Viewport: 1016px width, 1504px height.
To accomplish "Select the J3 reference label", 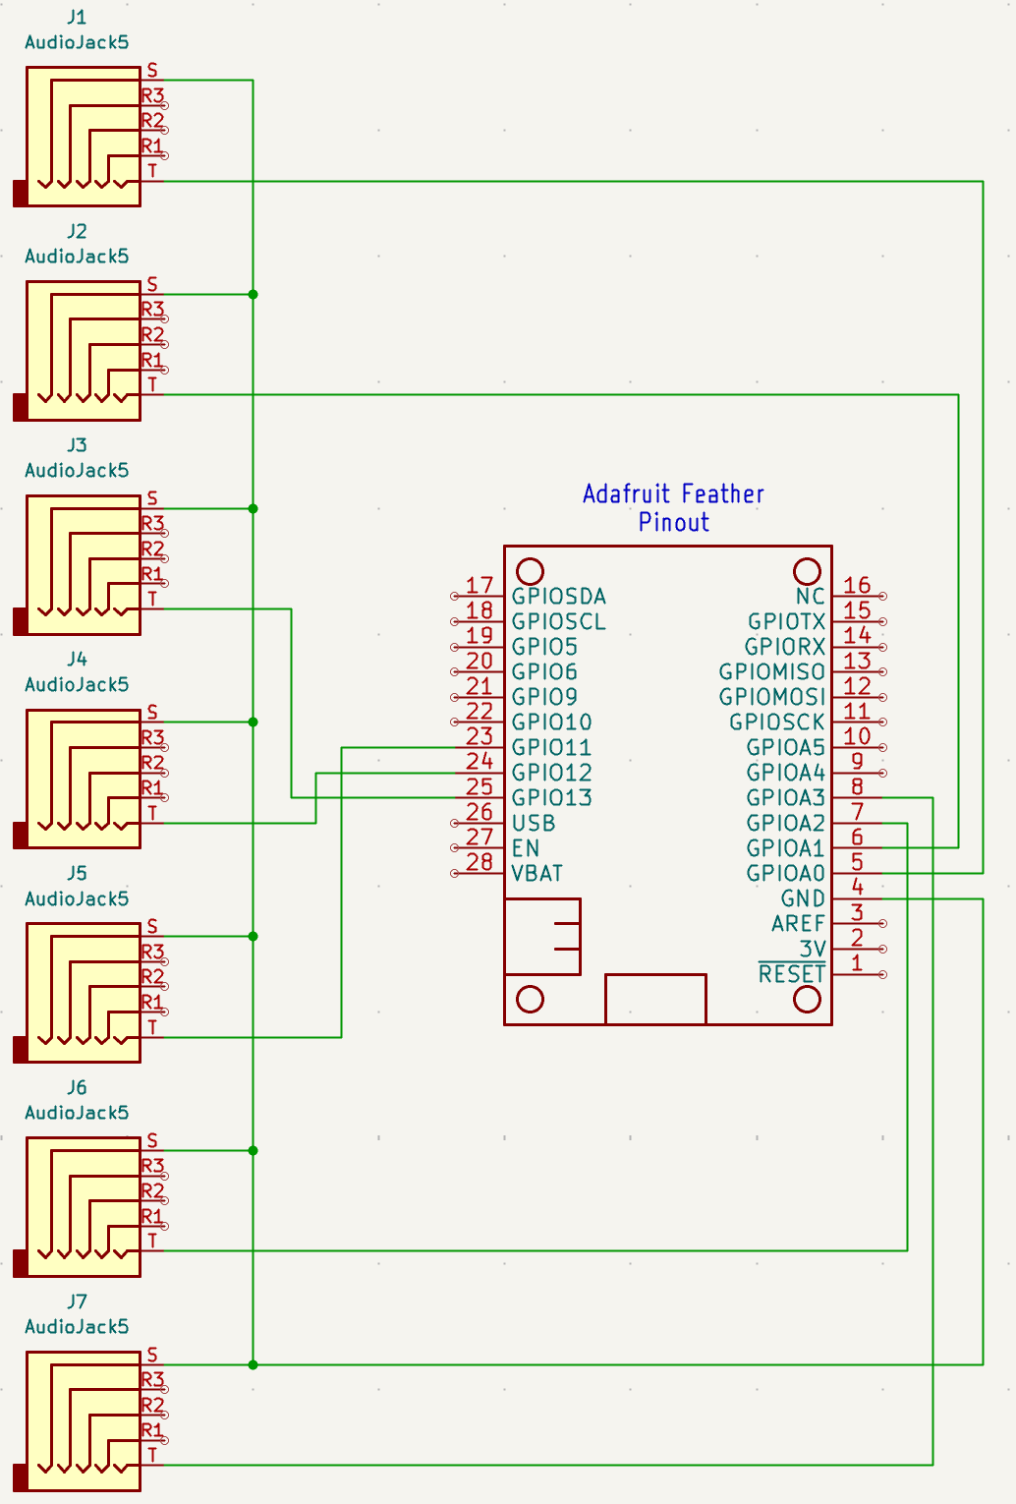I will pyautogui.click(x=77, y=446).
